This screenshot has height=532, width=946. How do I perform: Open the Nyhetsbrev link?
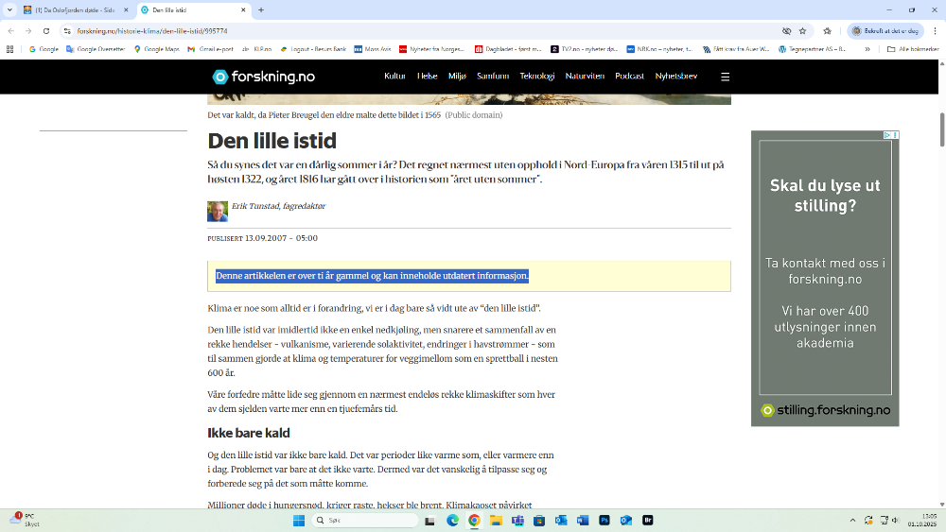tap(676, 77)
